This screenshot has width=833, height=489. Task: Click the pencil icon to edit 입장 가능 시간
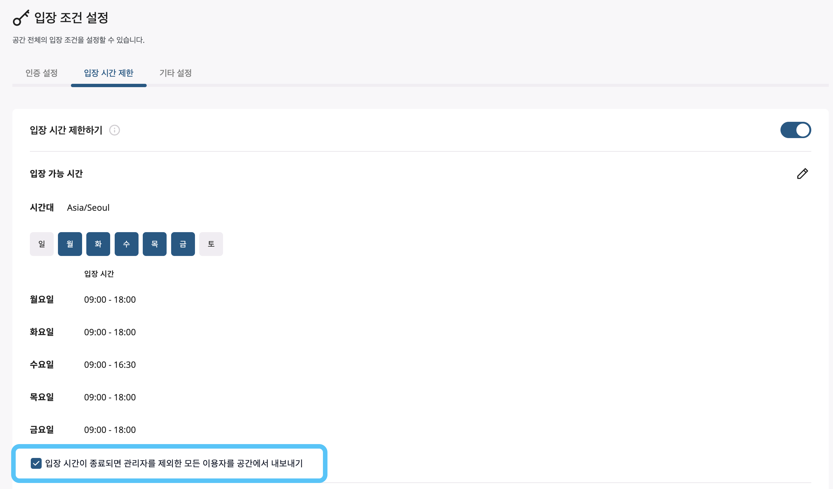pos(803,173)
